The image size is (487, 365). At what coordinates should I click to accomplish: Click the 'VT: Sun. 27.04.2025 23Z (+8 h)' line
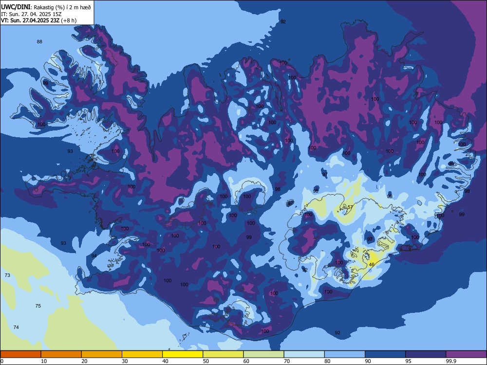pyautogui.click(x=38, y=20)
